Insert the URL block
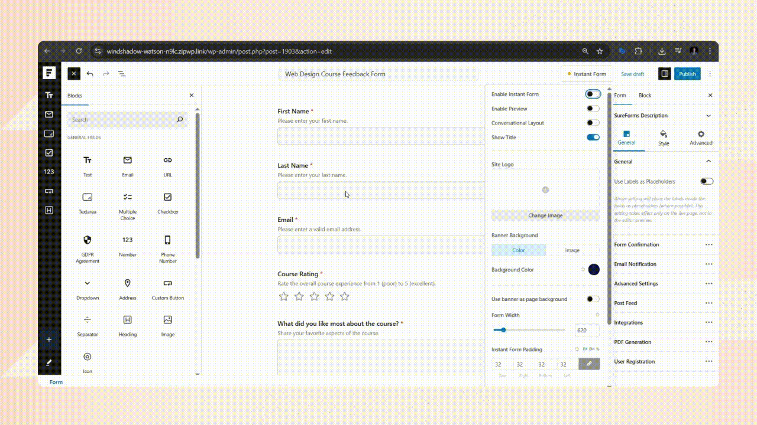The image size is (757, 425). [168, 166]
